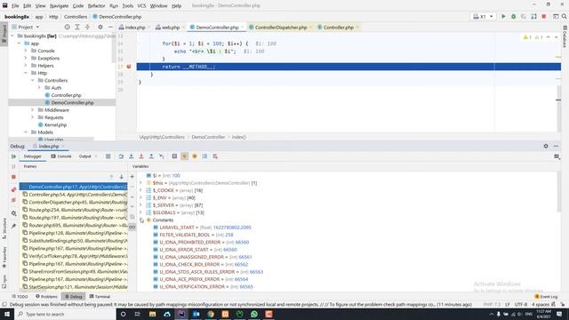The image size is (569, 320).
Task: Expand the Console folder in project tree
Action: pyautogui.click(x=26, y=51)
